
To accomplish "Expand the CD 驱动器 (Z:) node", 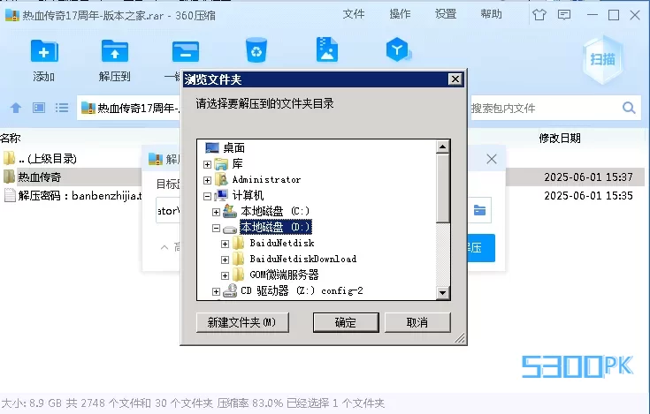I will click(x=216, y=291).
